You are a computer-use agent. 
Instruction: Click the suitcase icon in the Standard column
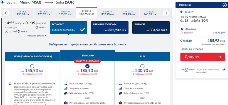[66, 103]
